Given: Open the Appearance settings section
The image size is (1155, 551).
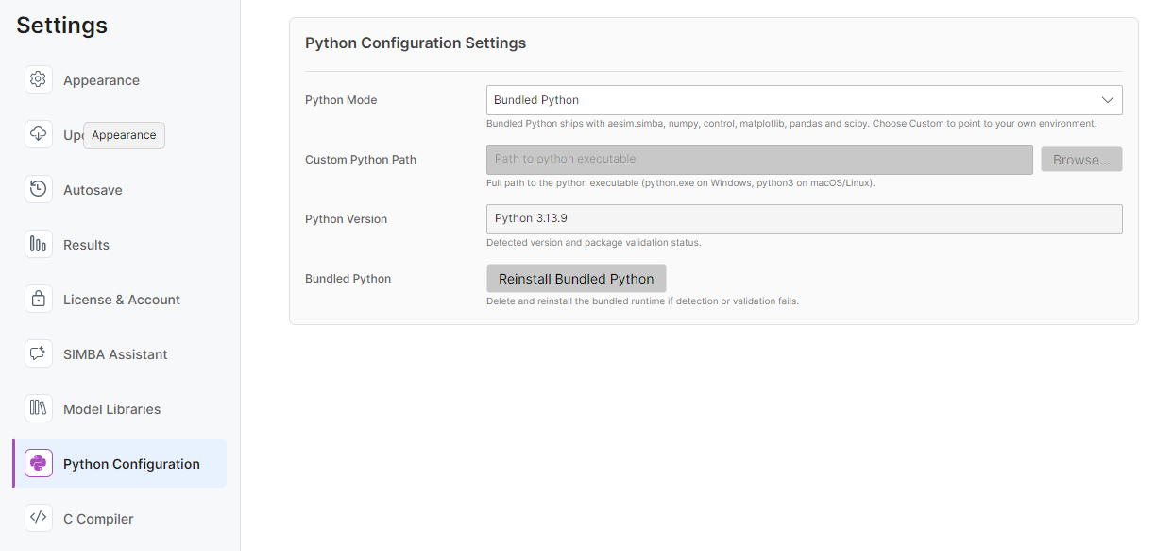Looking at the screenshot, I should 119,80.
